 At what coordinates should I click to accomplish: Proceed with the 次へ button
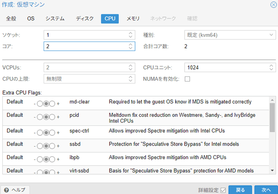click(x=266, y=190)
